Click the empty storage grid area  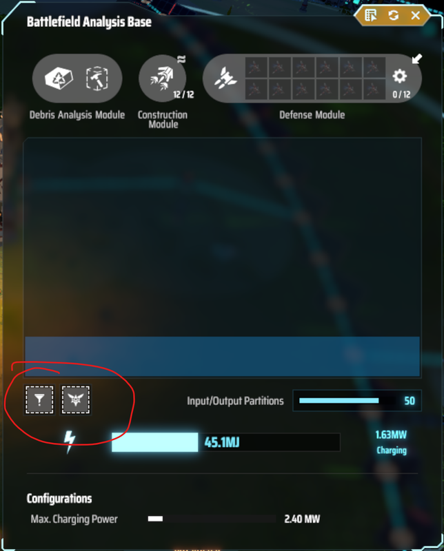click(x=223, y=238)
